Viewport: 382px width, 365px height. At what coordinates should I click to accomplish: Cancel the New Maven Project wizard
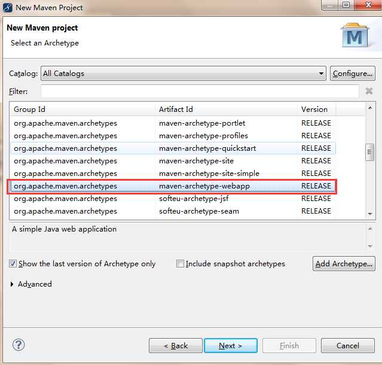point(348,345)
